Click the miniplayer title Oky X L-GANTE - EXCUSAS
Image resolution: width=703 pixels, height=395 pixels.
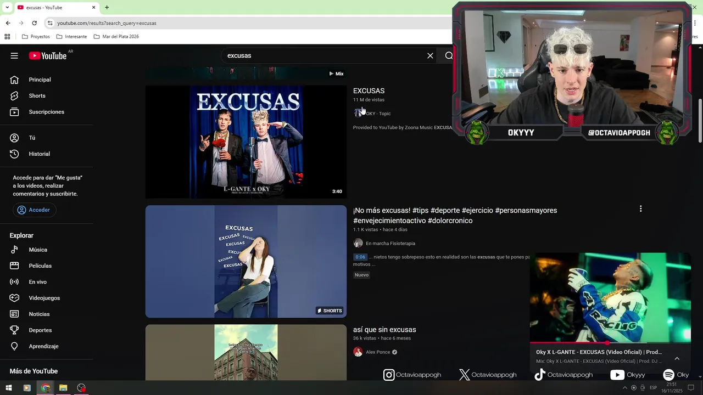(599, 352)
